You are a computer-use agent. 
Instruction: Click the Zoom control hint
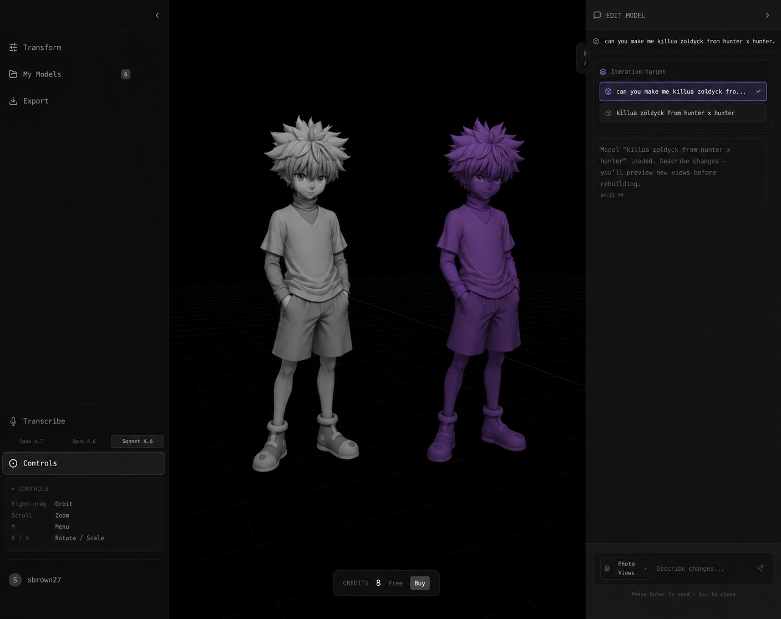tap(62, 515)
